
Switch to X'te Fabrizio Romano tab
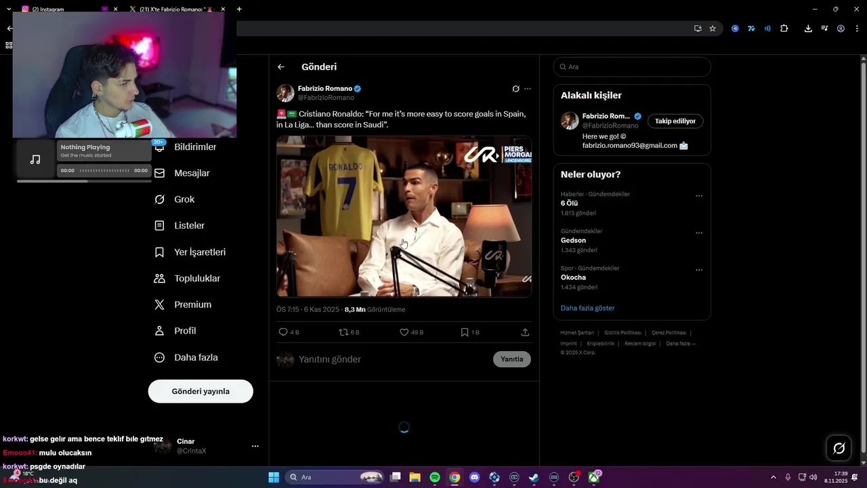pyautogui.click(x=177, y=9)
